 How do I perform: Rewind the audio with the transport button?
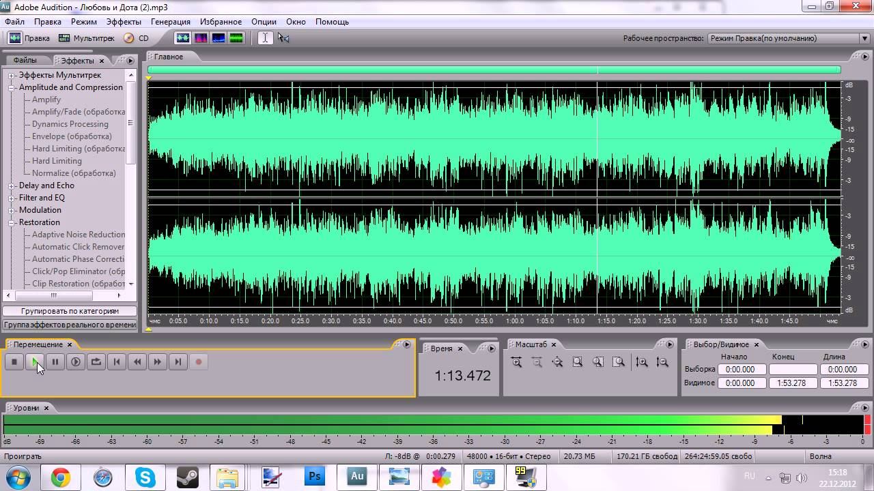coord(137,362)
